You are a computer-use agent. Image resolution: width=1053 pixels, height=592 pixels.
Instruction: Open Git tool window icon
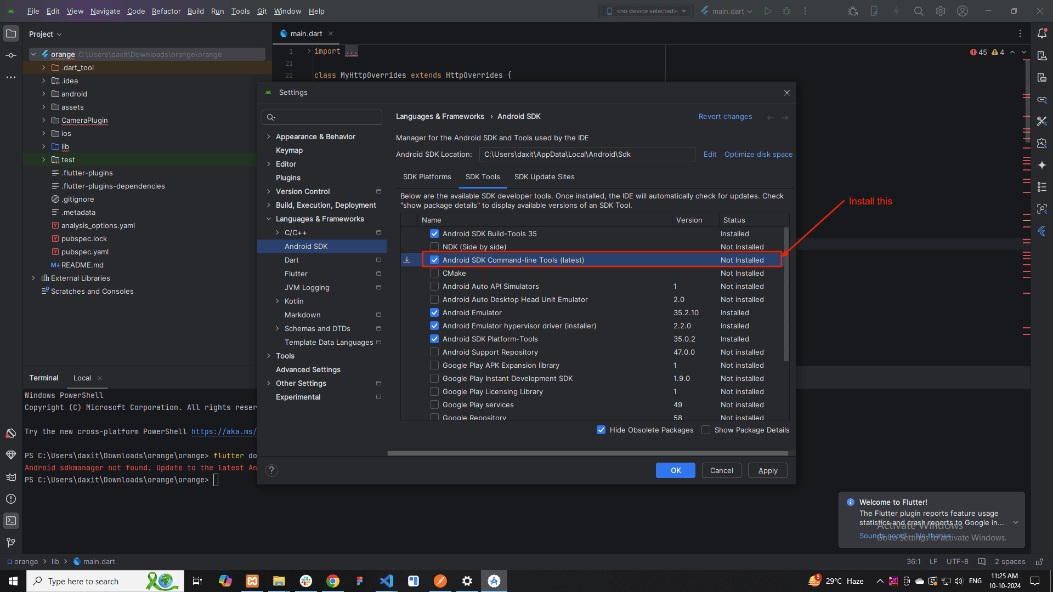click(x=11, y=543)
